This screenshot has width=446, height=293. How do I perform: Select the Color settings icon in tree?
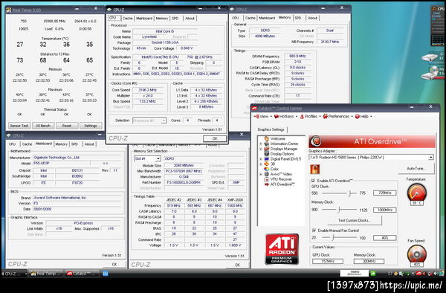267,169
